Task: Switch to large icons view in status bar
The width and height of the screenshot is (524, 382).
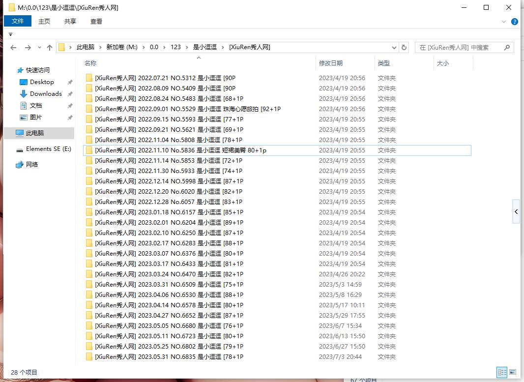Action: tap(513, 372)
